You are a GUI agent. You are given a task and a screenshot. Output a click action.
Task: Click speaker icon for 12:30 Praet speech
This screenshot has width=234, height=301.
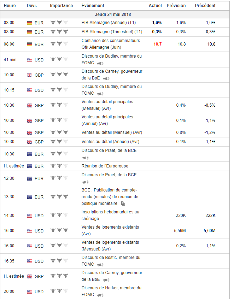[85, 182]
